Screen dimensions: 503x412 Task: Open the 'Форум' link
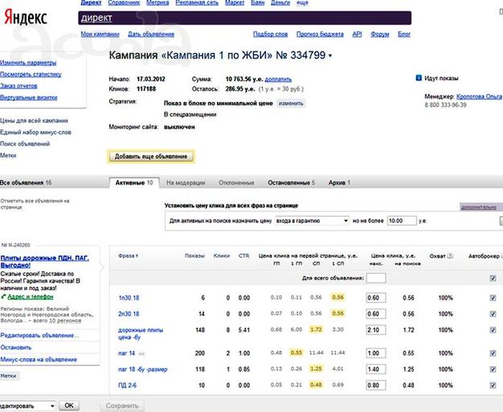click(380, 35)
